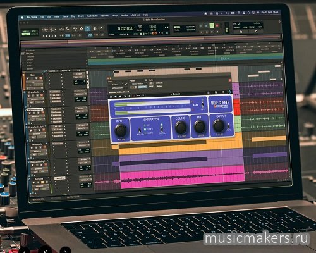The width and height of the screenshot is (316, 253).
Task: Click the Native label in plugin header
Action: (x=159, y=86)
